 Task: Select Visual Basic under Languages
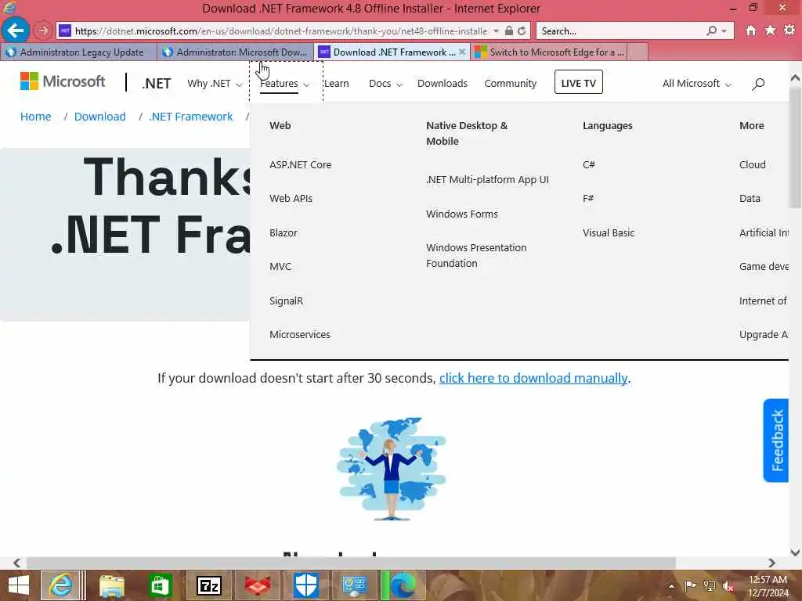[x=608, y=232]
